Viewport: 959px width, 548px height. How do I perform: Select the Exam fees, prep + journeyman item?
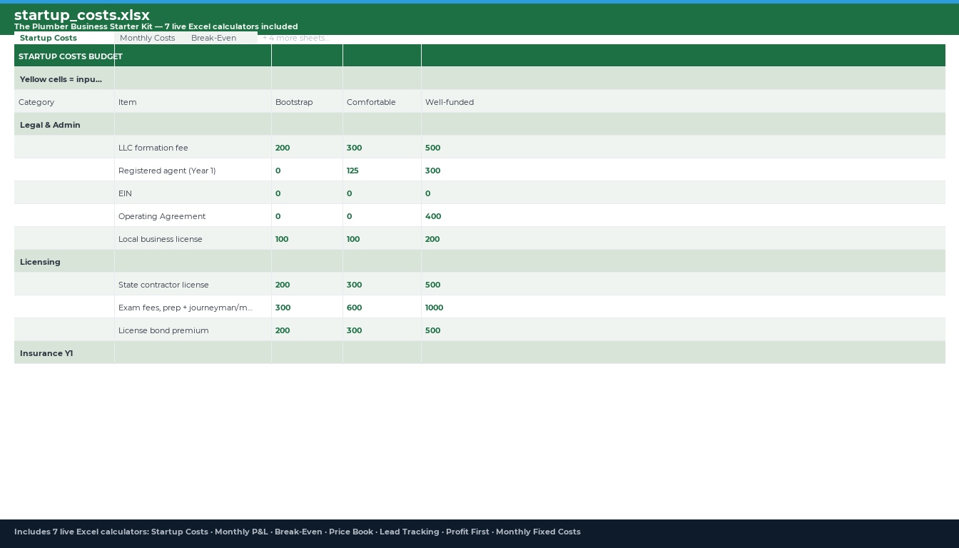pos(193,307)
